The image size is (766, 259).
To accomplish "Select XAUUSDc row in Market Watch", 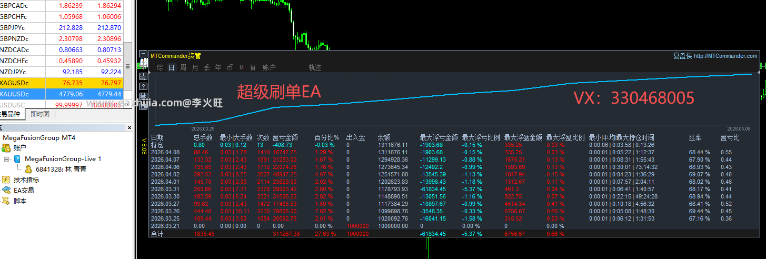I will (62, 94).
